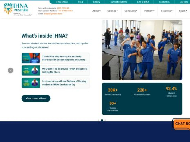Expand the Campuses dropdown menu
The height and width of the screenshot is (142, 190).
pyautogui.click(x=131, y=11)
